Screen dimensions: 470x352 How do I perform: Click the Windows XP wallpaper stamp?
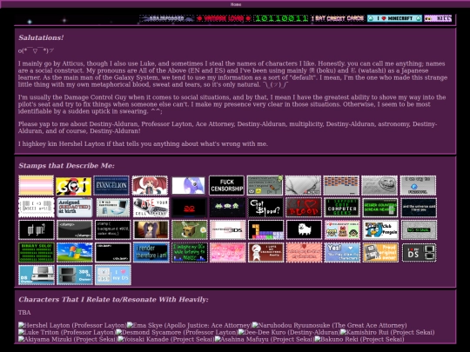74,253
